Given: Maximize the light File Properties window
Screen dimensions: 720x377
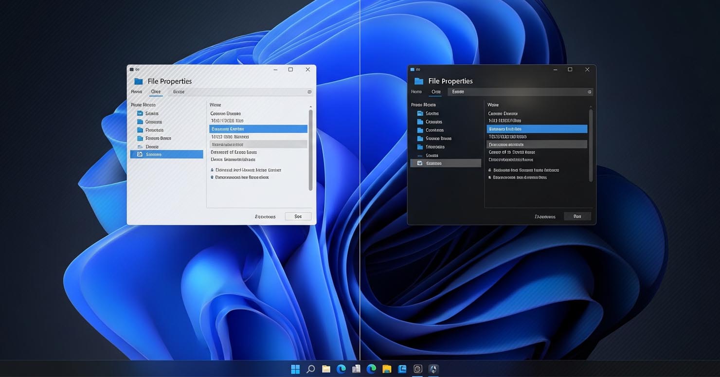Looking at the screenshot, I should point(290,70).
